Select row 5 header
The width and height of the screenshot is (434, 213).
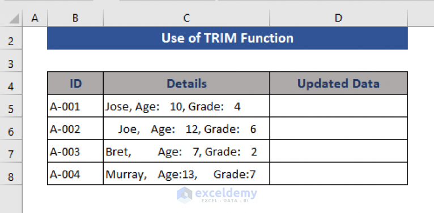11,109
